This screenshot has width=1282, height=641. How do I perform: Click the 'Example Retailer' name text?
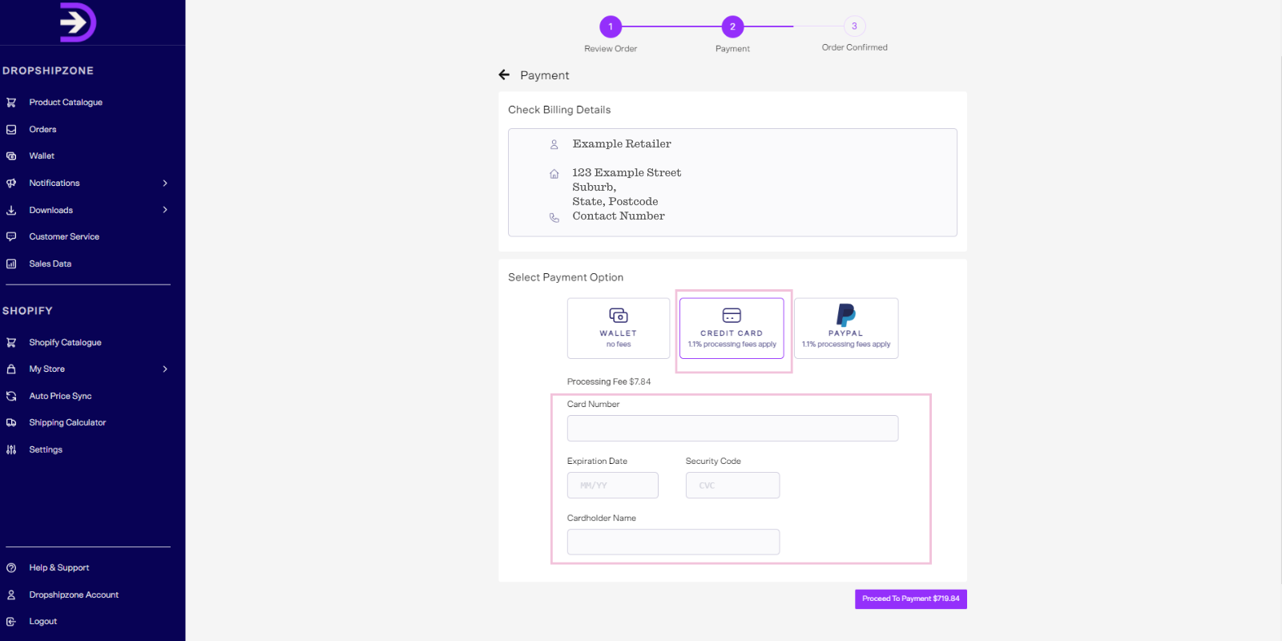click(622, 144)
